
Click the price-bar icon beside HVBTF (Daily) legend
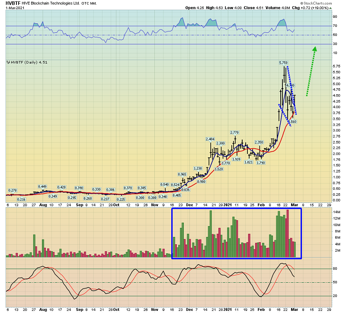click(x=8, y=62)
